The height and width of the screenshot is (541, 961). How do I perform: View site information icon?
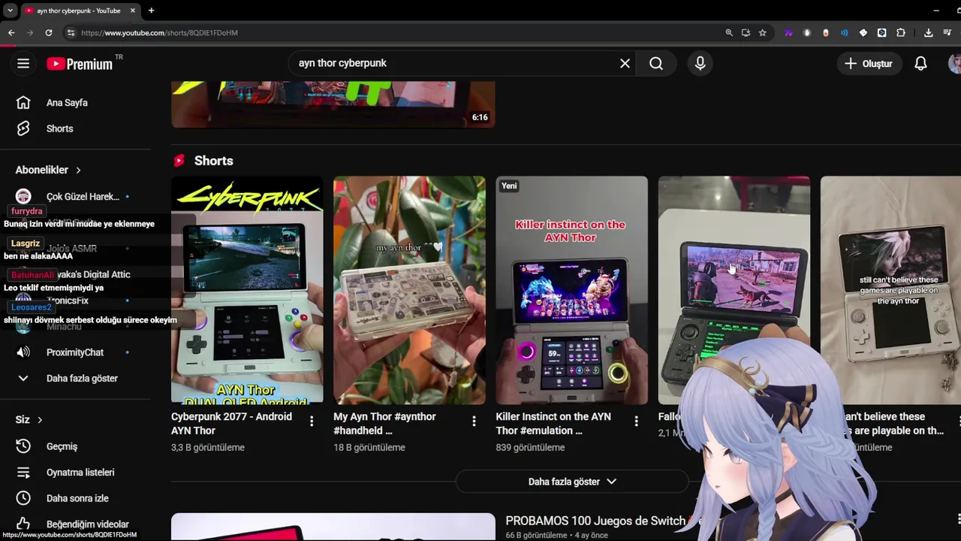[71, 33]
